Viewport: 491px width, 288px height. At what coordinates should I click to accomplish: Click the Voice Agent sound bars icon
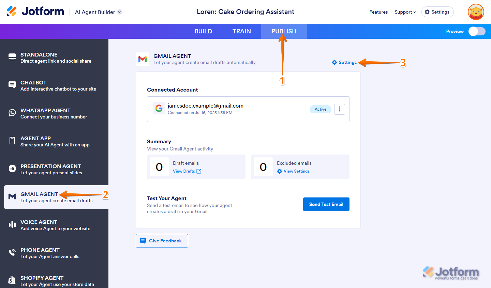pos(12,224)
